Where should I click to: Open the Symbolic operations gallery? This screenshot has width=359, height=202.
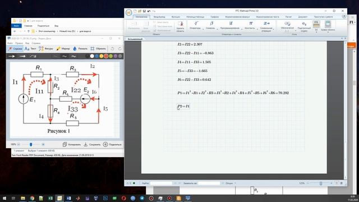pos(266,26)
